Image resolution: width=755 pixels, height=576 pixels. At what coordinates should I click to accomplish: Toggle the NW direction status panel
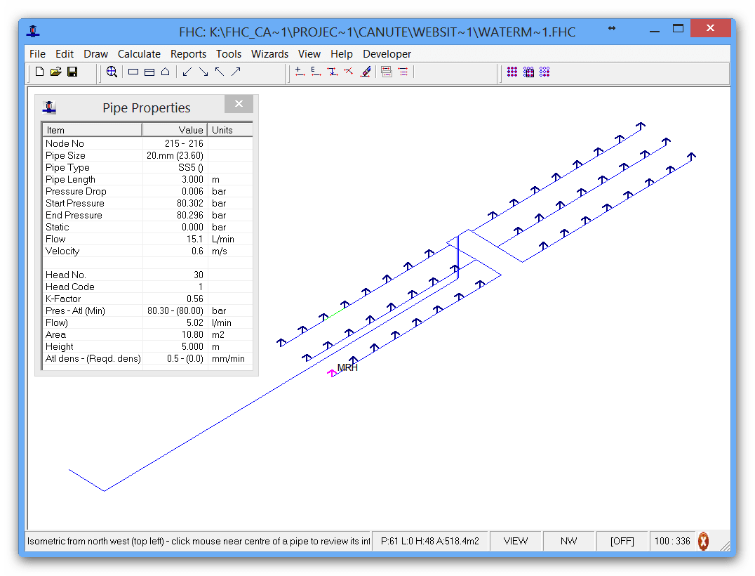click(x=568, y=541)
